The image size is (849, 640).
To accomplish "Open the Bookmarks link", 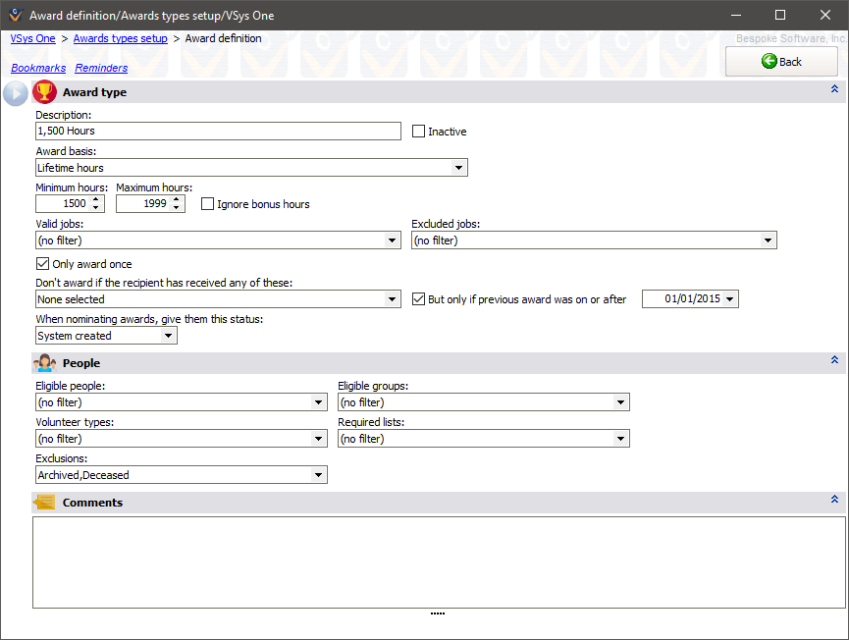I will [38, 68].
